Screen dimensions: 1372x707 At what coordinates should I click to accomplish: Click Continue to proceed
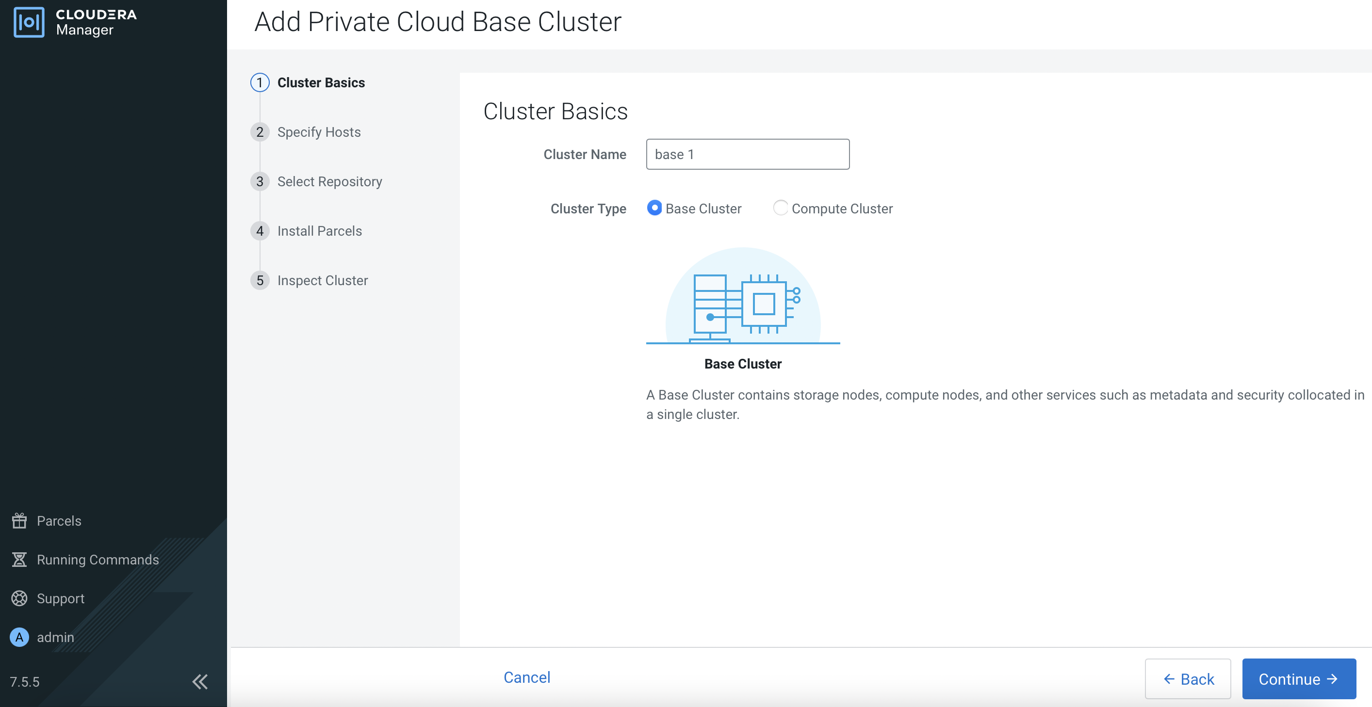tap(1298, 679)
